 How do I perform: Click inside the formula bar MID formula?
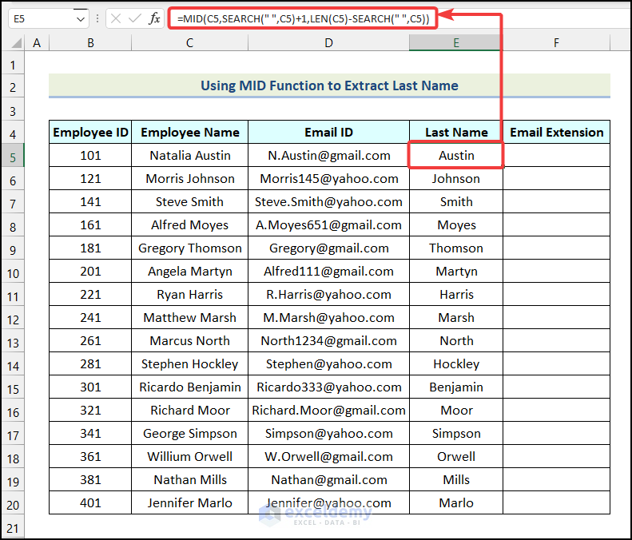click(x=303, y=18)
